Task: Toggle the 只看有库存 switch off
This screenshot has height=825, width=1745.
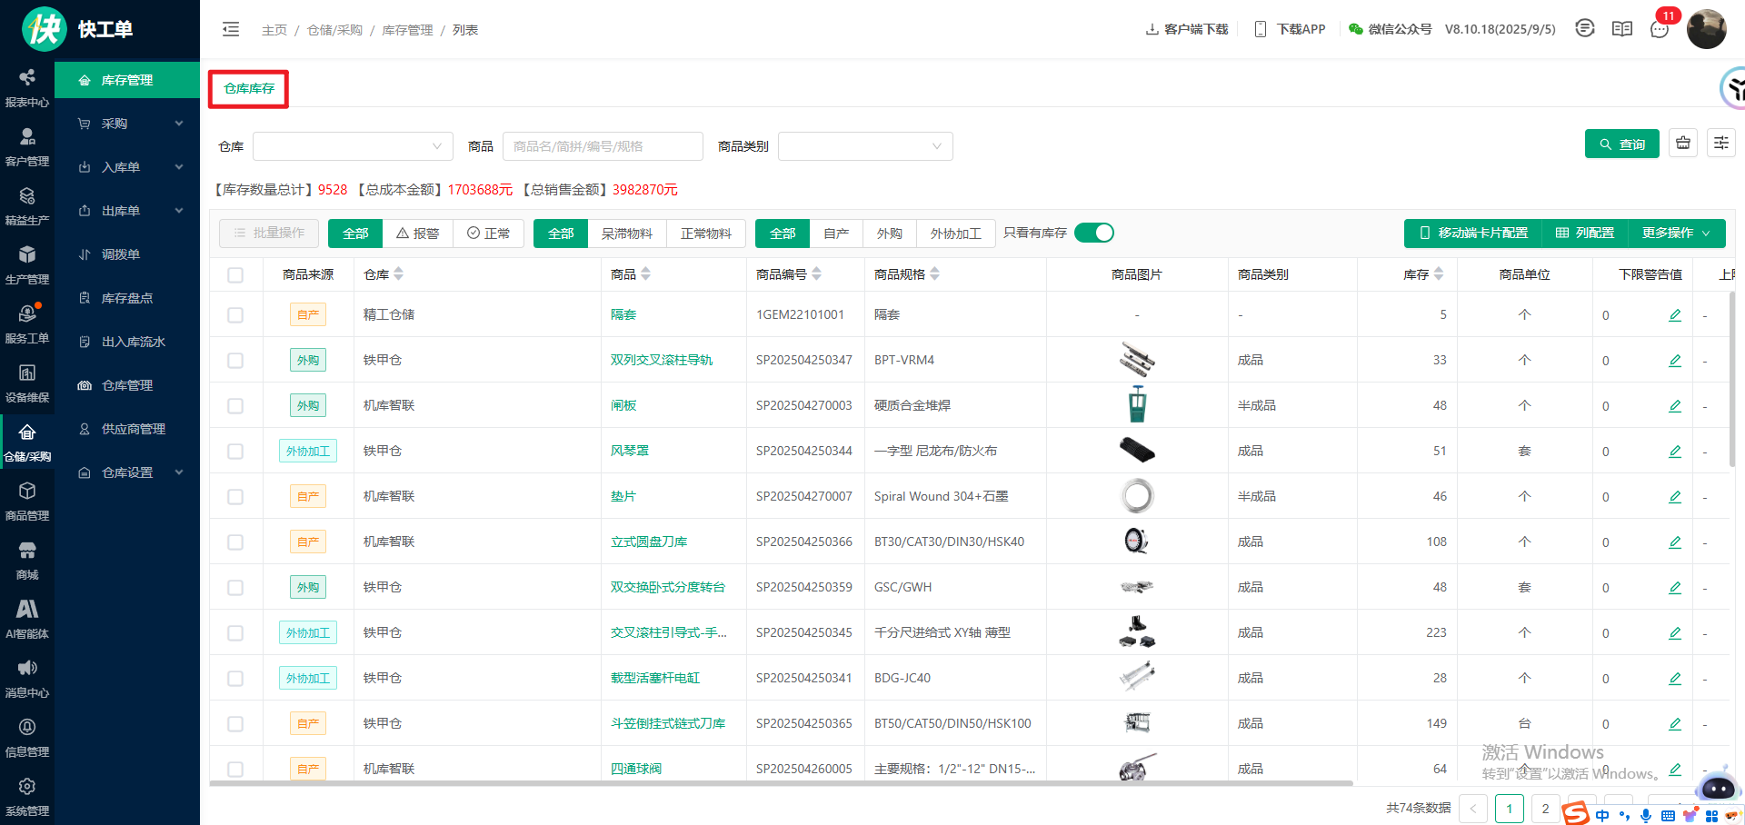Action: 1094,234
